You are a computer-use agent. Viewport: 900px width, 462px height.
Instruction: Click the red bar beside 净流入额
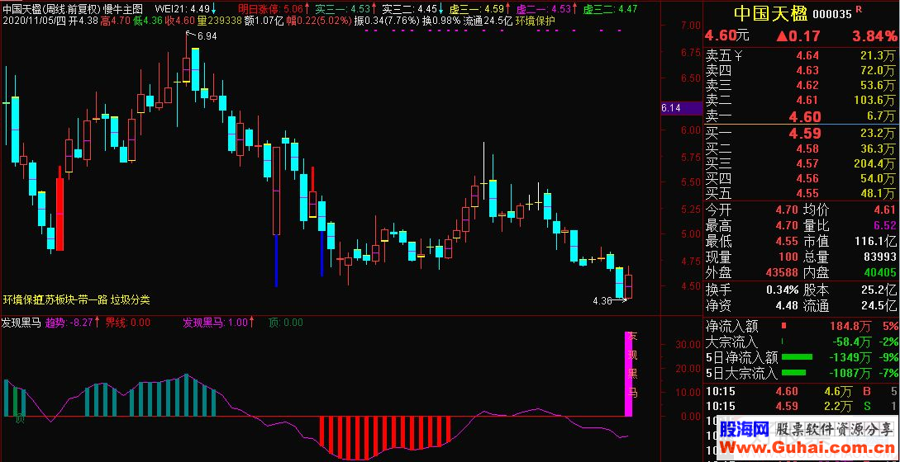click(784, 326)
